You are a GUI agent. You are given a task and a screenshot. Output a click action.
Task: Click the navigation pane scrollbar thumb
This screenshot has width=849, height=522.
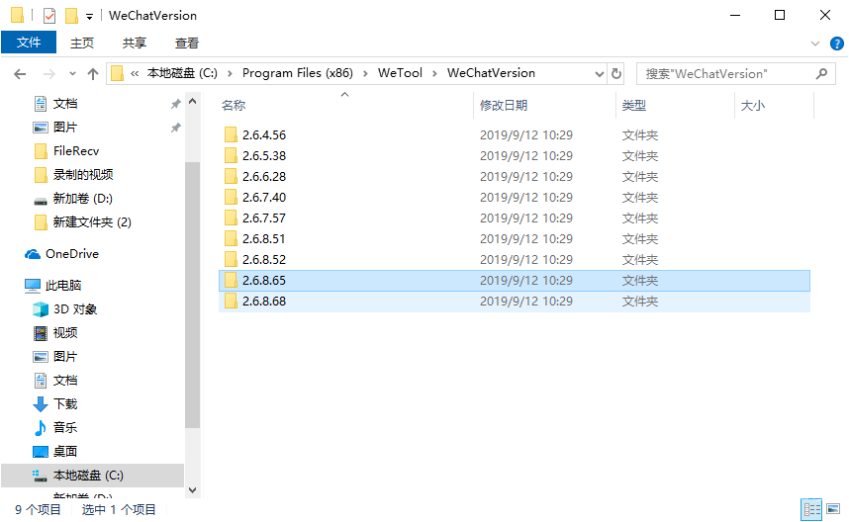coord(192,295)
